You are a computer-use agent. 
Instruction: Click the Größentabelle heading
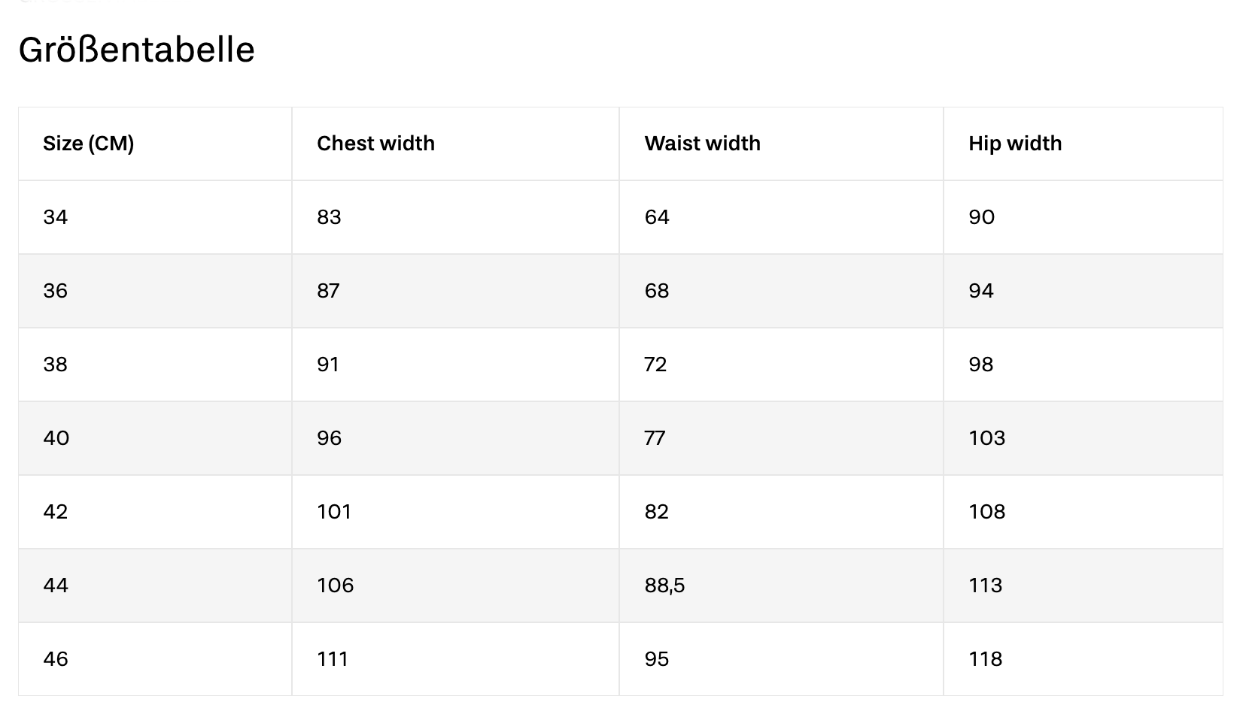pos(136,50)
